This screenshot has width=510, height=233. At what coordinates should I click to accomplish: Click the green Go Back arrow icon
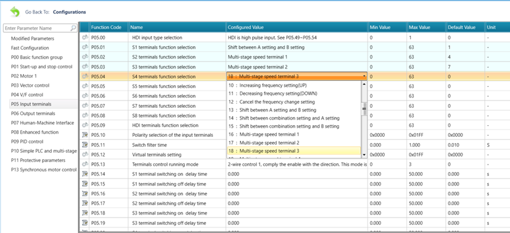tap(15, 12)
